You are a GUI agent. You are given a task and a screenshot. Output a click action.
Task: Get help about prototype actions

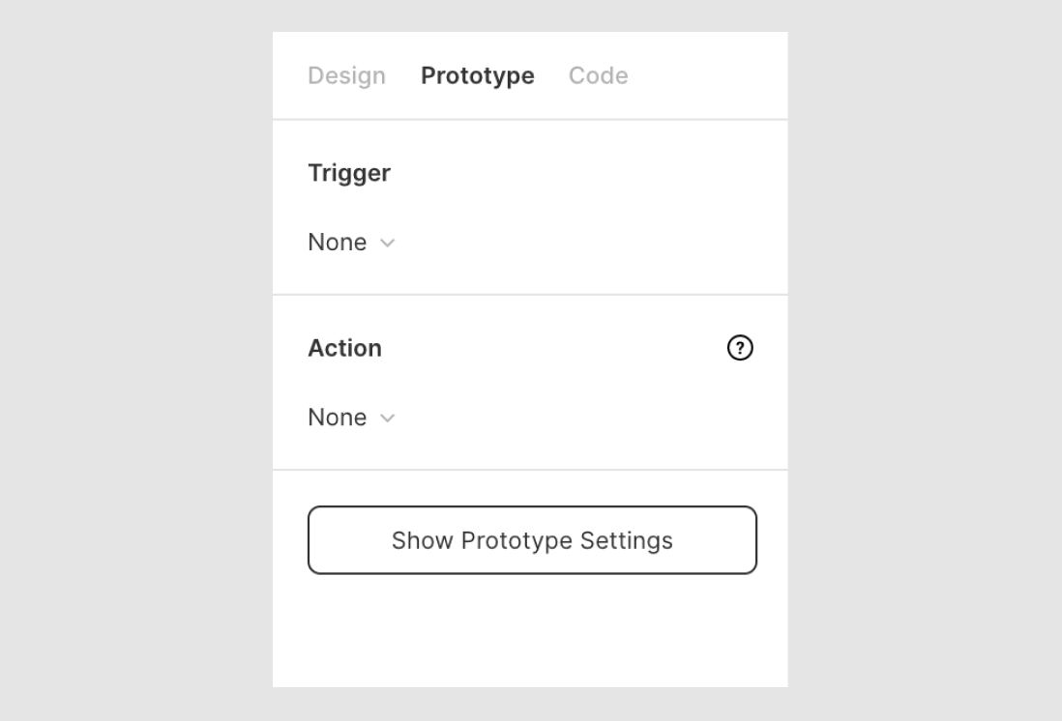(x=740, y=348)
